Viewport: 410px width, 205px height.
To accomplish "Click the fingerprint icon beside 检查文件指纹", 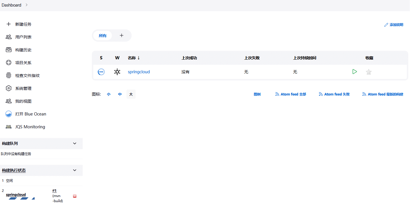I will tap(9, 76).
